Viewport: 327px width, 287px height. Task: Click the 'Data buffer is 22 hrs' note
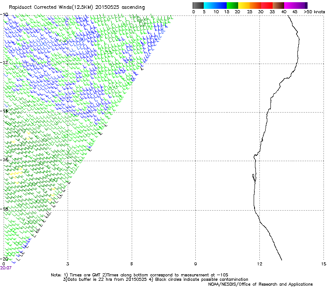pyautogui.click(x=105, y=279)
